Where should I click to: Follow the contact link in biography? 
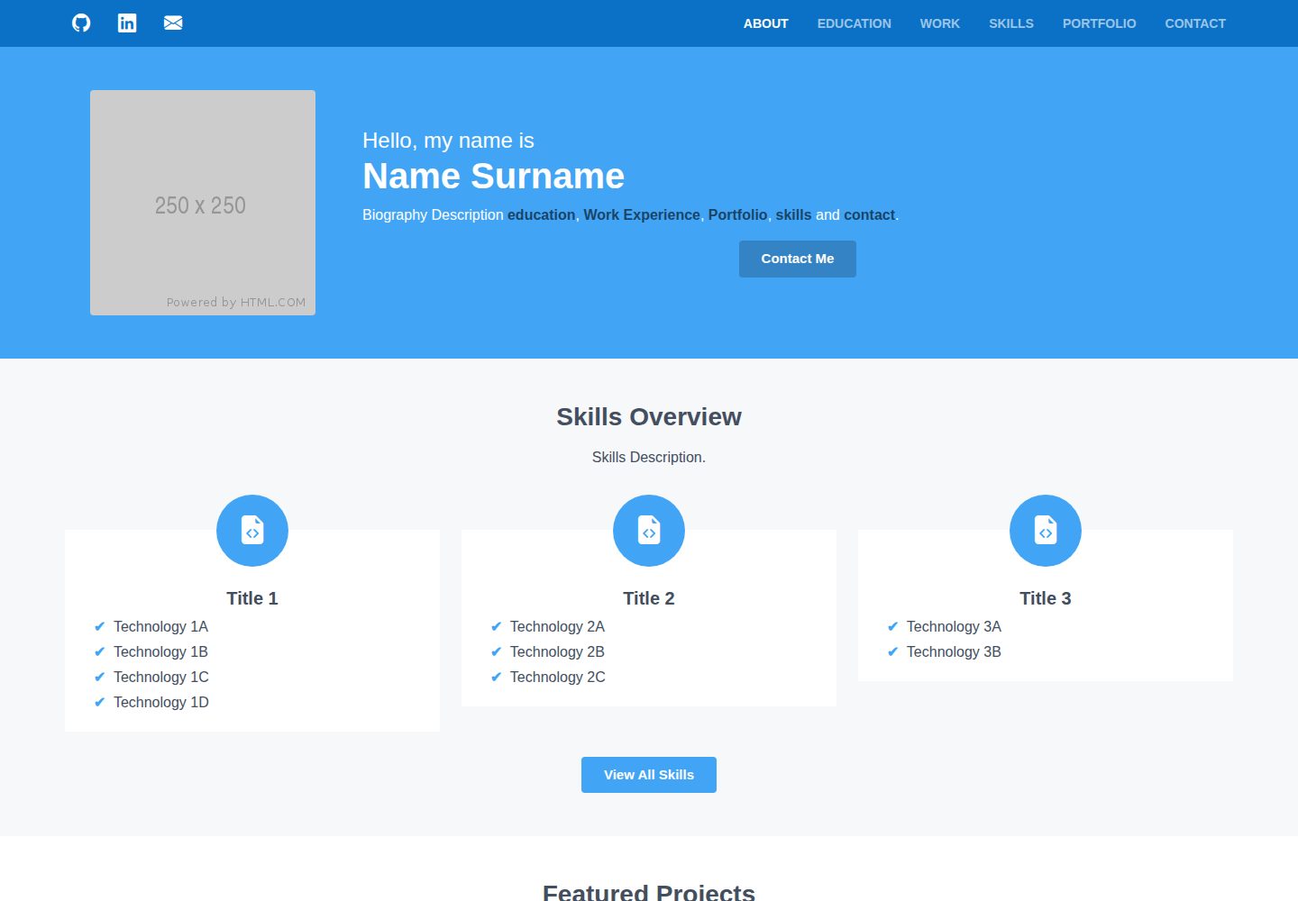pyautogui.click(x=869, y=214)
